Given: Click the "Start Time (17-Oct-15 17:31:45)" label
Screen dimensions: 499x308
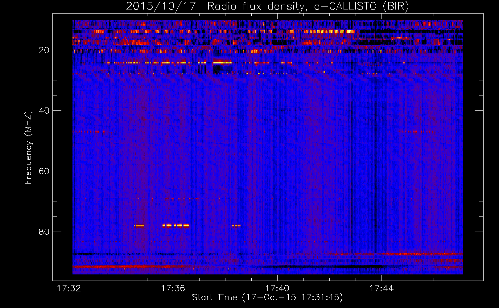Looking at the screenshot, I should pyautogui.click(x=267, y=298).
